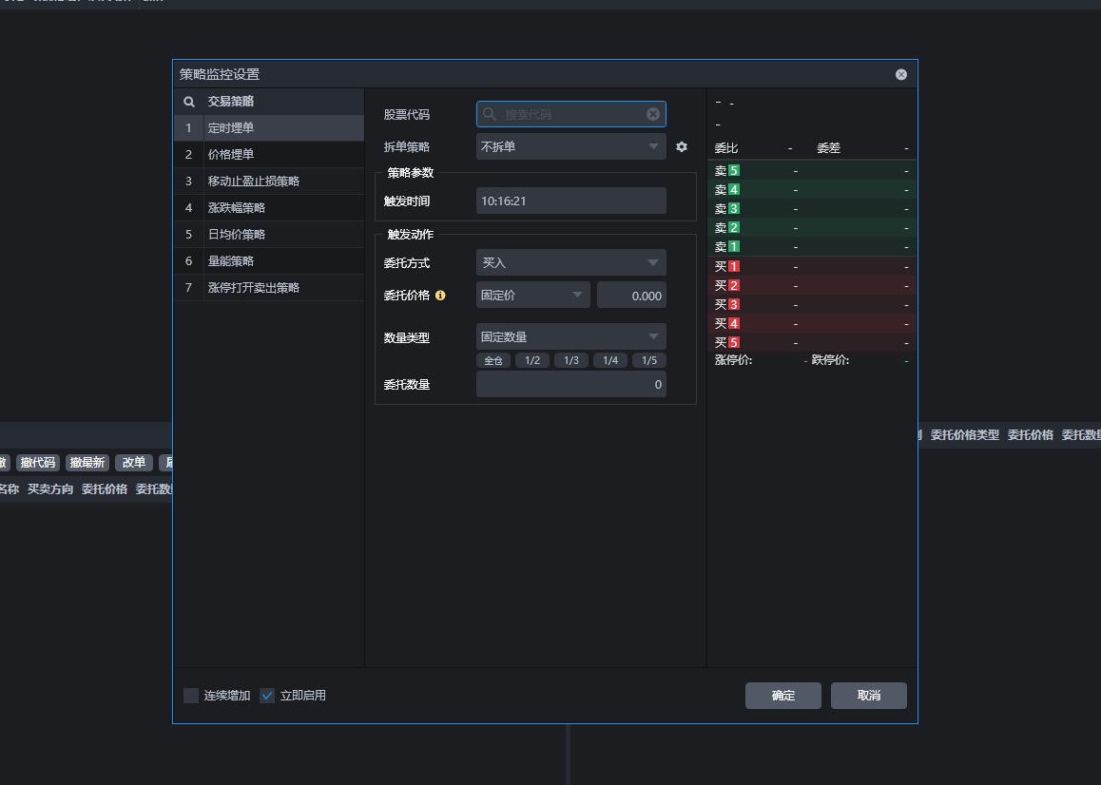Click the 取消 button to cancel
Screen dimensions: 1101x785
867,695
